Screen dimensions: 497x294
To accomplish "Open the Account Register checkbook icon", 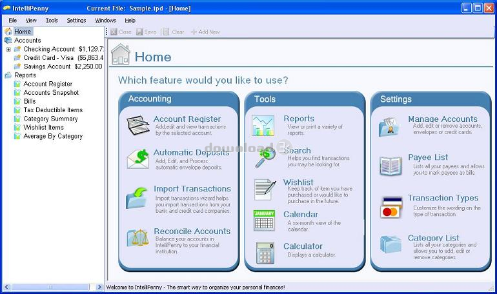I will [x=138, y=125].
